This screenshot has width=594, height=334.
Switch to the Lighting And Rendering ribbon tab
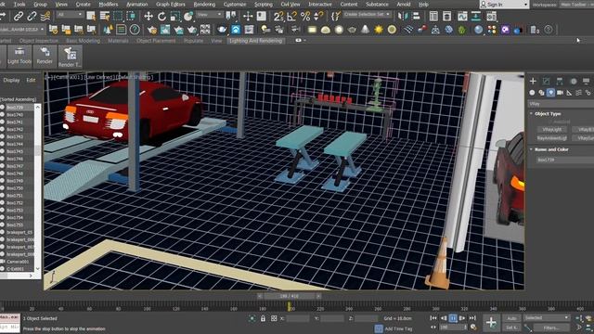tap(256, 41)
